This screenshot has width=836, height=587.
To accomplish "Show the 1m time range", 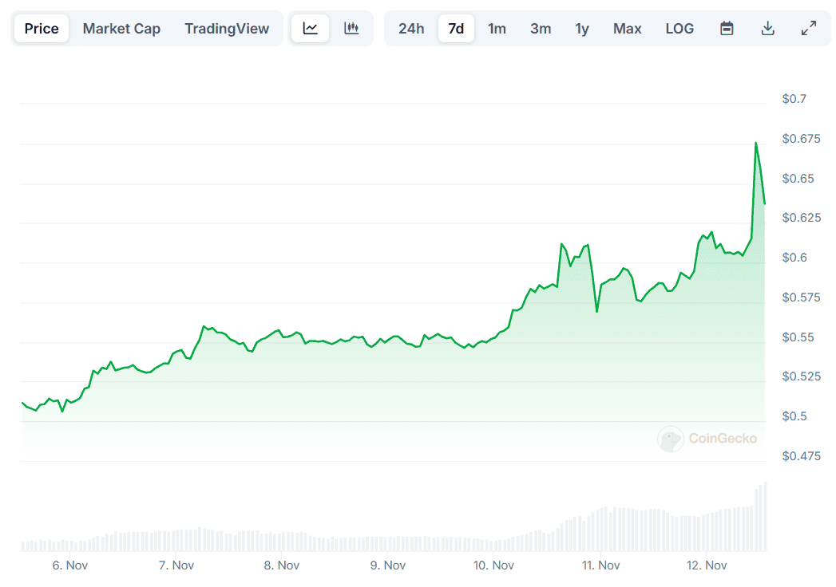I will [x=497, y=29].
